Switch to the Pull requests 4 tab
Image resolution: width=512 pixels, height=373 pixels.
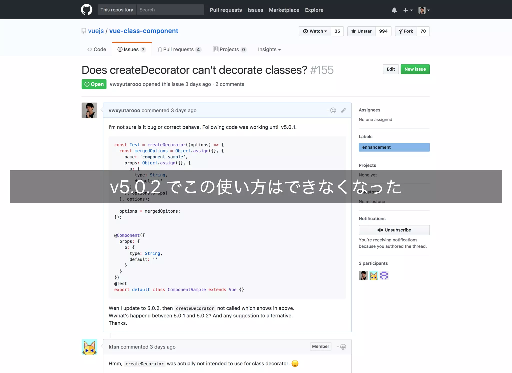click(179, 49)
